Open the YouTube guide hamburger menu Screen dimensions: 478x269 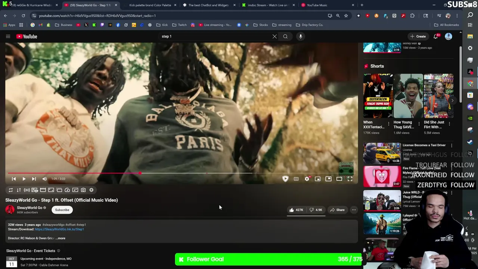[8, 36]
